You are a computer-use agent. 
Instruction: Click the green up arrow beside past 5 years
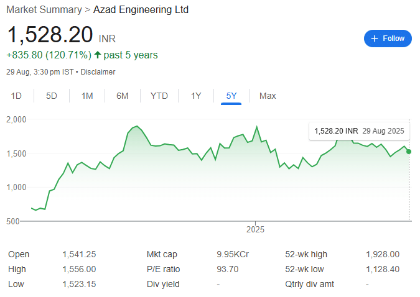point(98,55)
